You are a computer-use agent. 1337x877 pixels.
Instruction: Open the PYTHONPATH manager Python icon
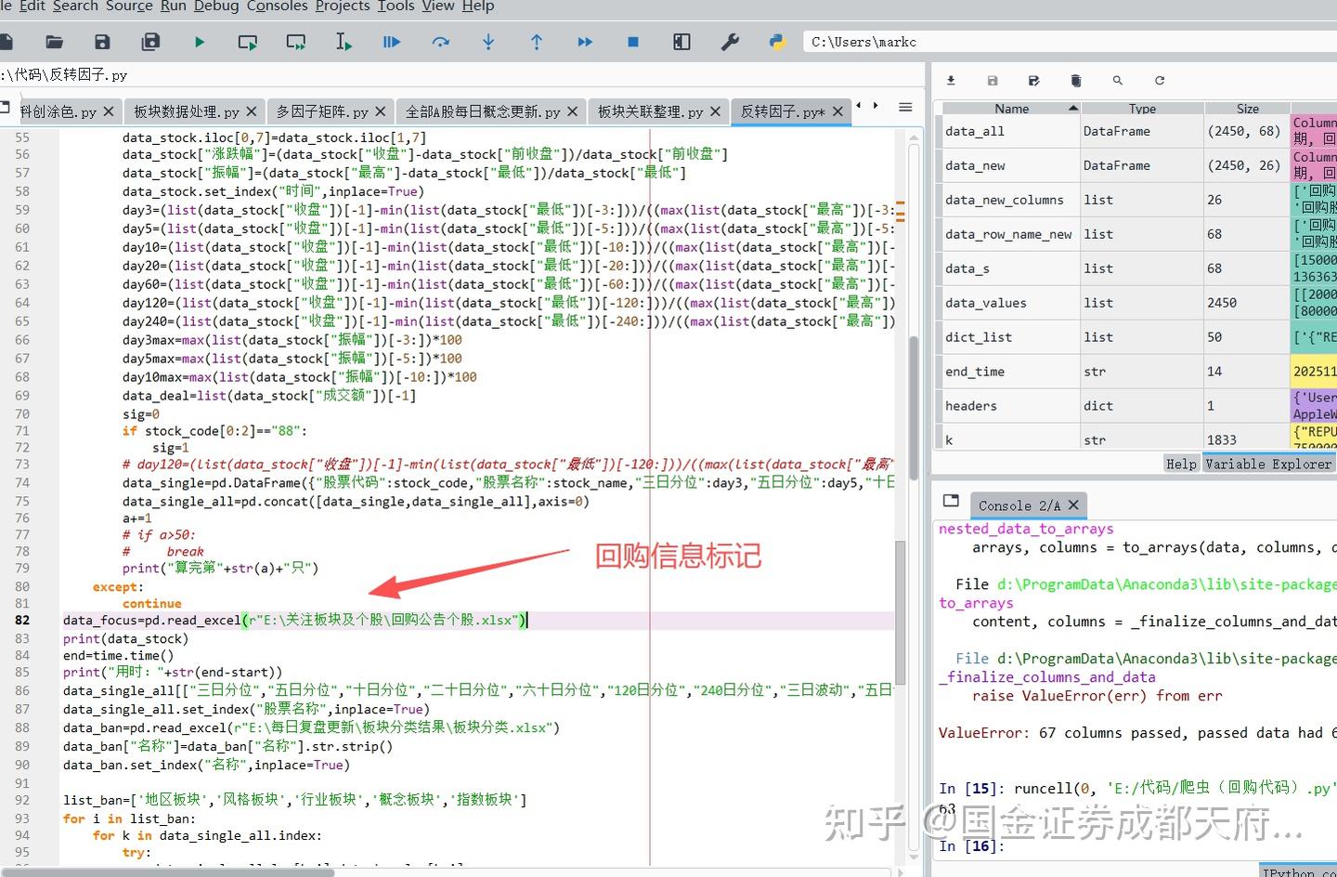778,41
